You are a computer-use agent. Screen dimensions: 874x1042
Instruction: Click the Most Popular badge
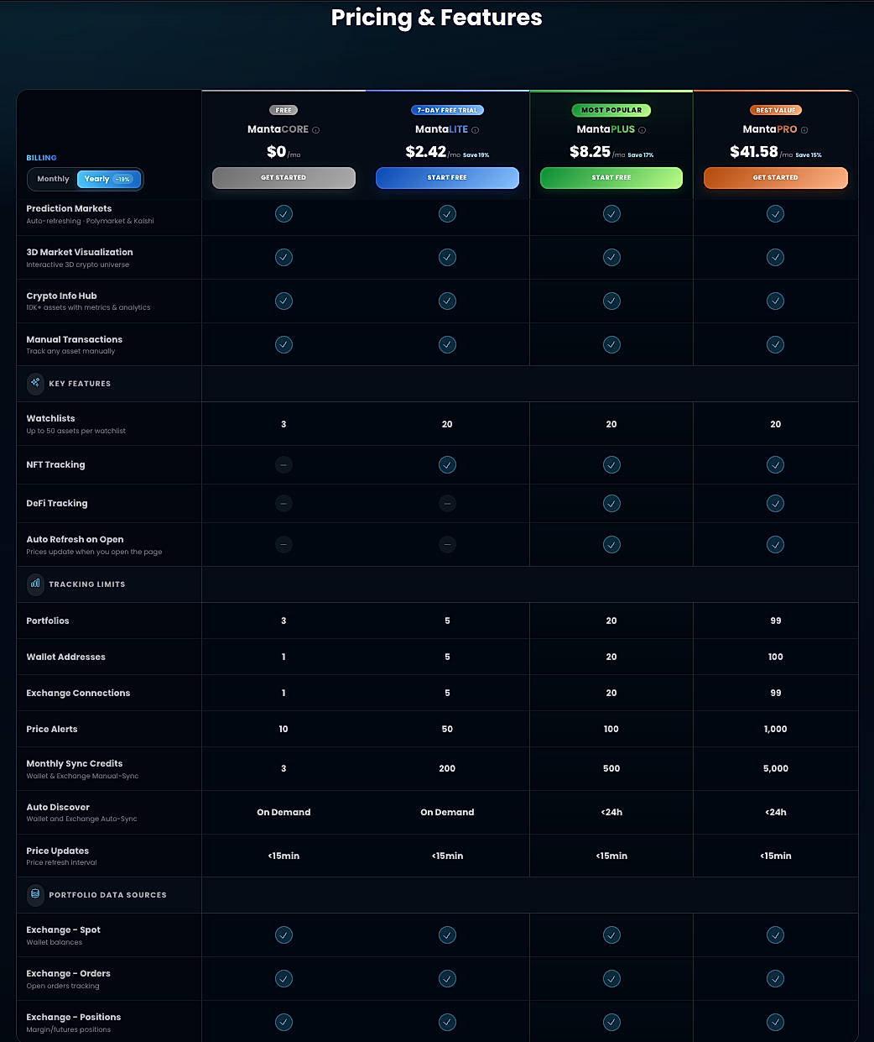tap(611, 110)
